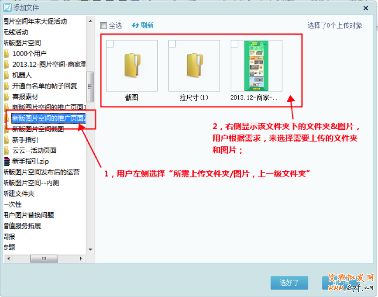Click the 截图 folder icon thumbnail

(132, 66)
